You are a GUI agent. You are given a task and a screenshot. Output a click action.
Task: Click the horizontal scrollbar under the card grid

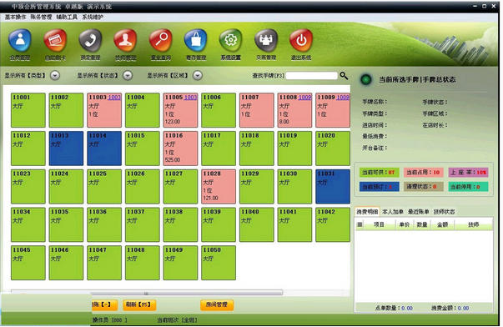(x=147, y=293)
